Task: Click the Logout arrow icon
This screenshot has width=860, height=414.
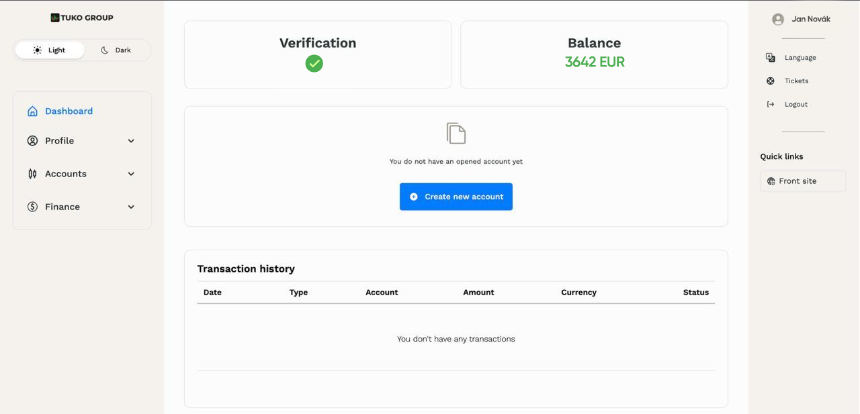Action: (x=771, y=105)
